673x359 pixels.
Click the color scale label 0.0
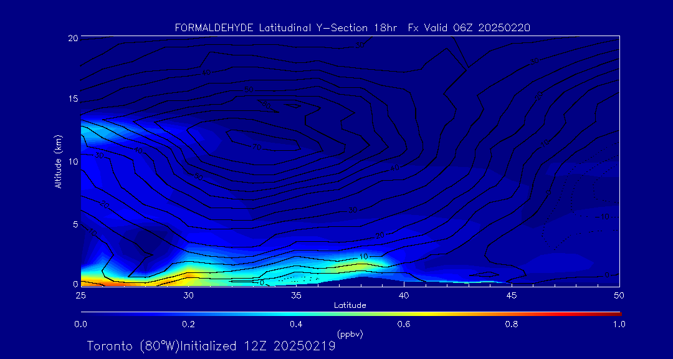point(81,324)
